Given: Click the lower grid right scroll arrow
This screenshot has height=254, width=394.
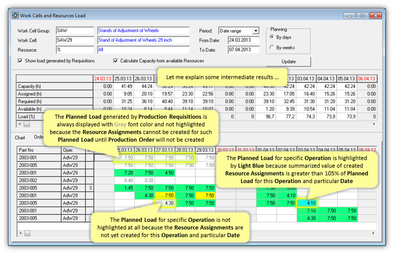Looking at the screenshot, I should 373,233.
